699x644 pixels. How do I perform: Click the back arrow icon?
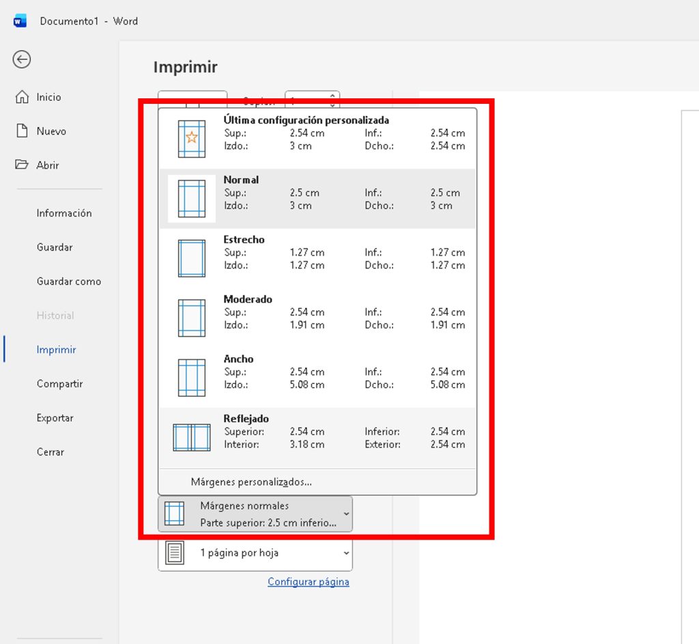[22, 59]
